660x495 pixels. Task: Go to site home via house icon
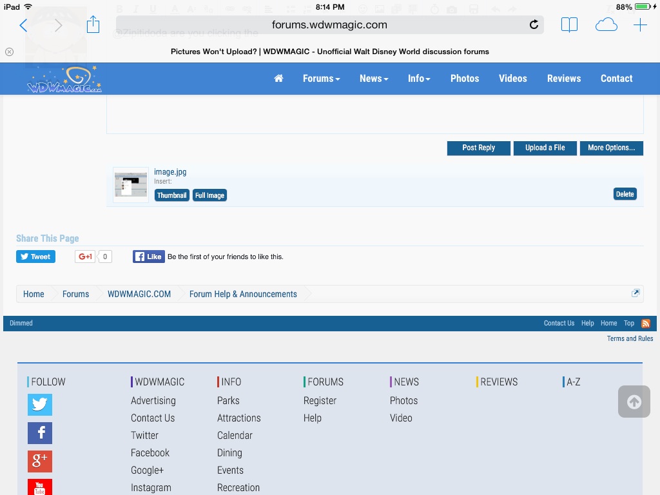[278, 79]
